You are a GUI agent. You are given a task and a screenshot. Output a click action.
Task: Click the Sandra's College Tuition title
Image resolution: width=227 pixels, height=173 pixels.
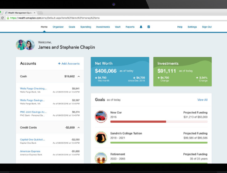(126, 133)
